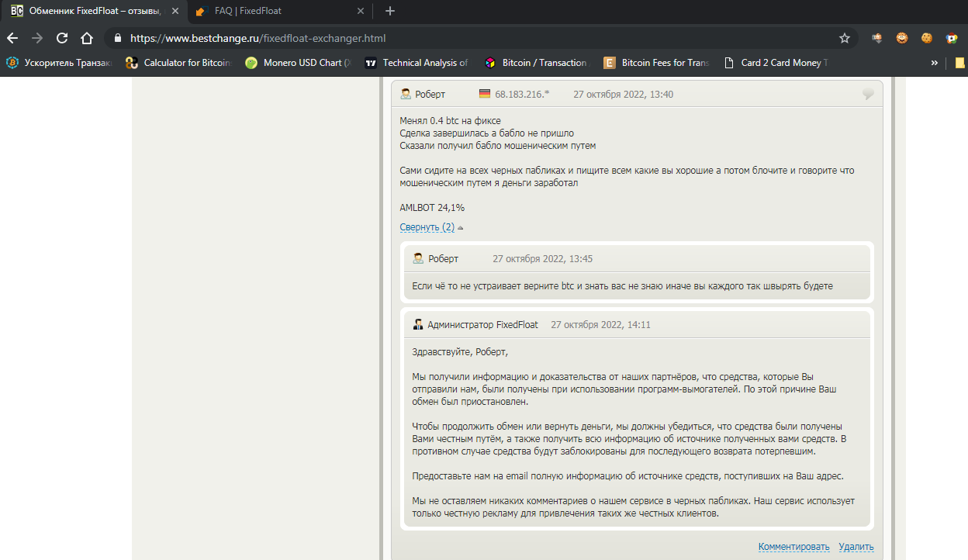The image size is (968, 560).
Task: Click the date 27 октября 2022, 13:45
Action: [543, 259]
